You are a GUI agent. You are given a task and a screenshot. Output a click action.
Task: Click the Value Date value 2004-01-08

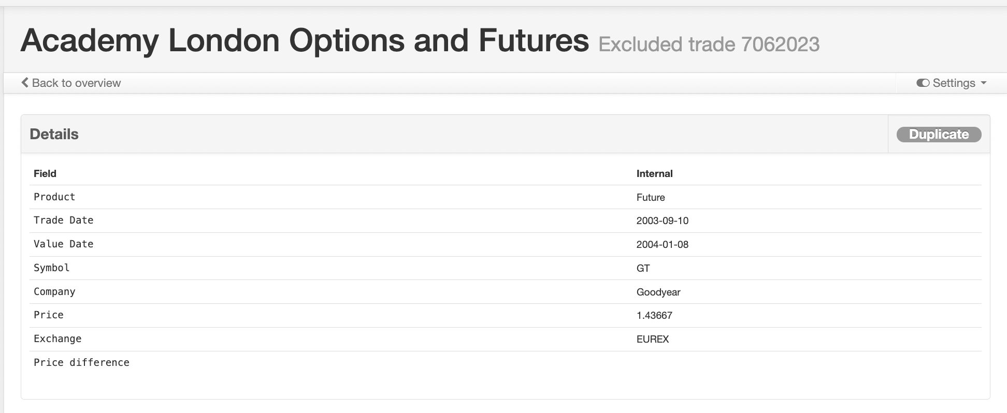click(x=663, y=244)
